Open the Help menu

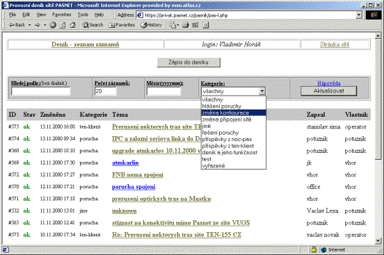point(99,15)
